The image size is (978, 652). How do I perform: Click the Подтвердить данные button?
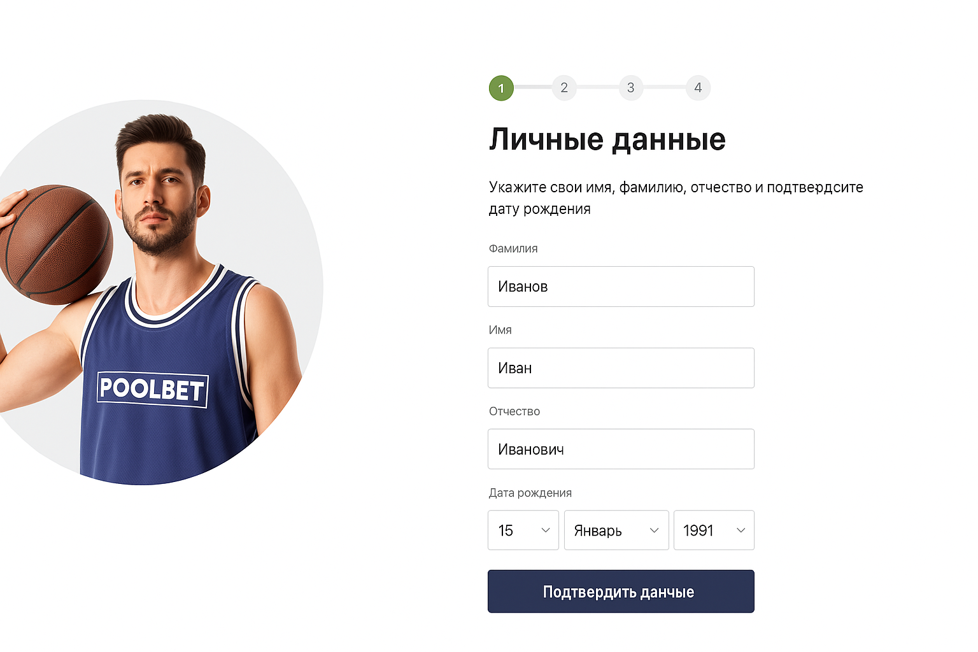click(621, 592)
